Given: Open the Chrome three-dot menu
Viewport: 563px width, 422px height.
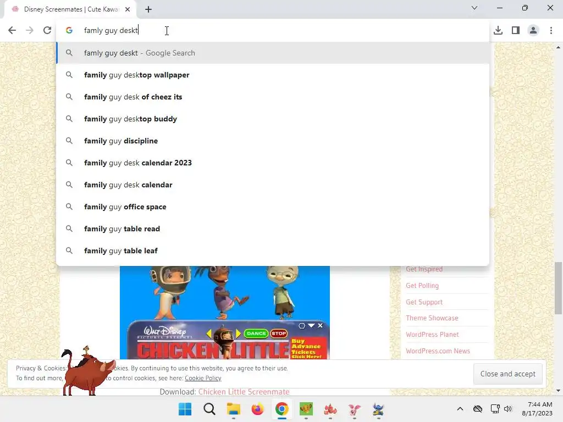Looking at the screenshot, I should click(x=551, y=30).
